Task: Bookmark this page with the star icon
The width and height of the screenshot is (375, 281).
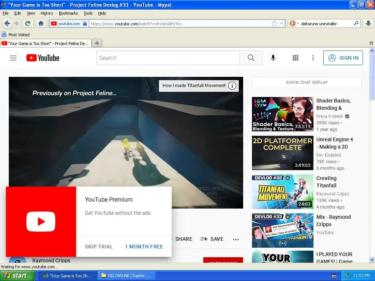Action: point(274,23)
